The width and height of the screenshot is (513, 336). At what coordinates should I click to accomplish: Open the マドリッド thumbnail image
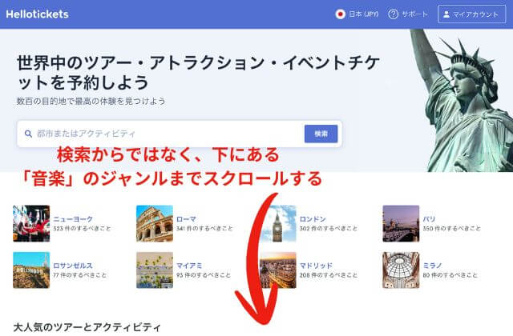pyautogui.click(x=278, y=270)
